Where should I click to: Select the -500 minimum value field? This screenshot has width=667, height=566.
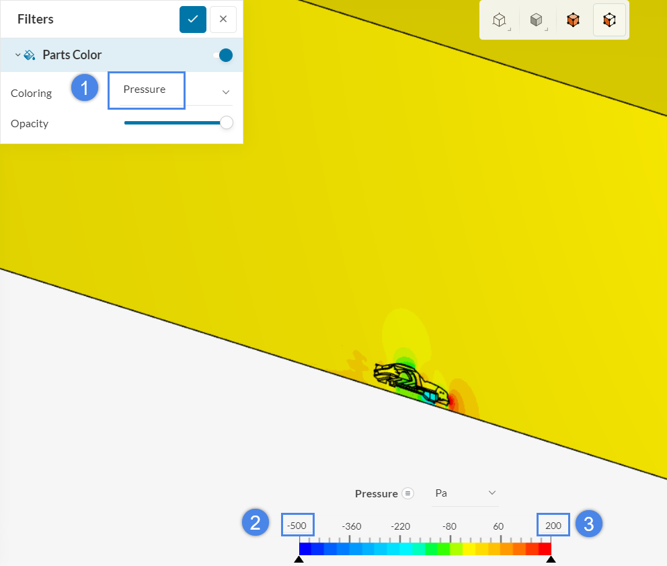[x=297, y=525]
